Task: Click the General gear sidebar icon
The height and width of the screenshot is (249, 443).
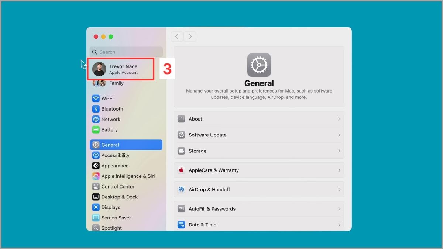Action: point(96,145)
